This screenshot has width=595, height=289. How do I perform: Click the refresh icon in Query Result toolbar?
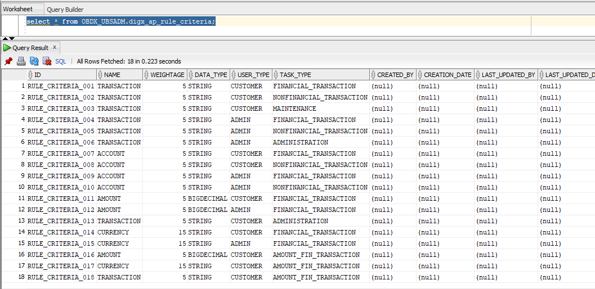pos(34,61)
